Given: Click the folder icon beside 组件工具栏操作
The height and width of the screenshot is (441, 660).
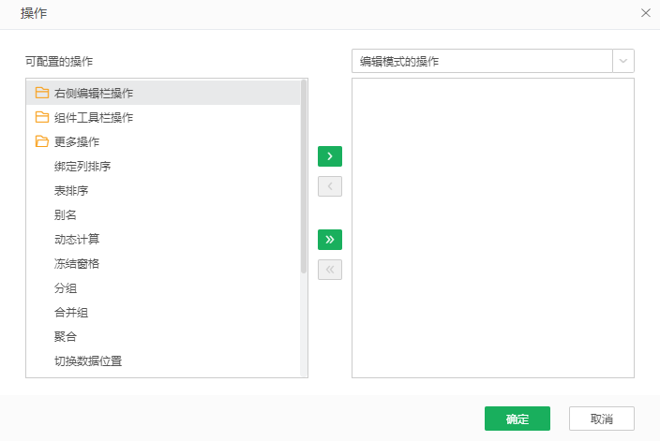Looking at the screenshot, I should [41, 118].
